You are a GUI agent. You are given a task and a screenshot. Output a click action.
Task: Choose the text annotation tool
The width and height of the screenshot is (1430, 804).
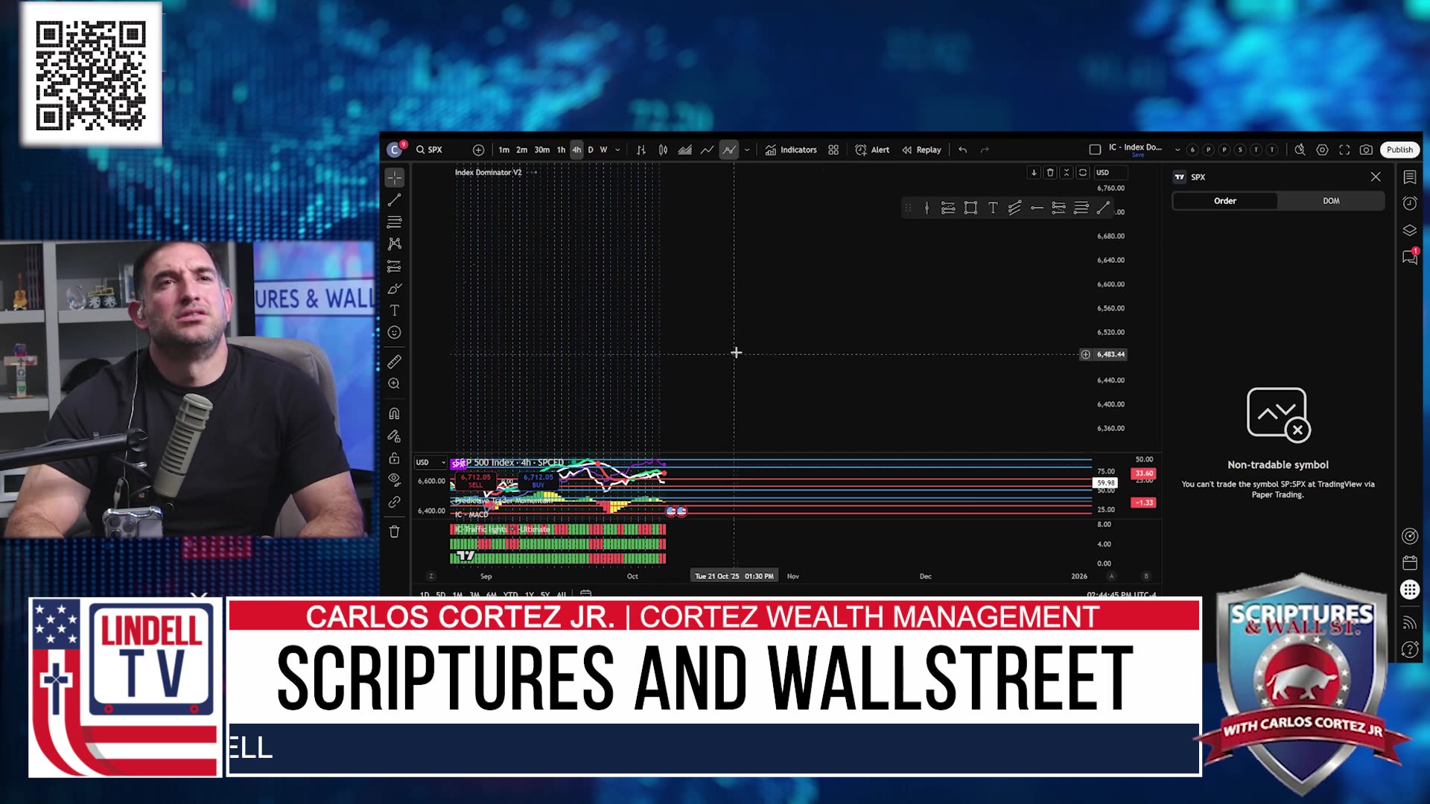[x=394, y=310]
